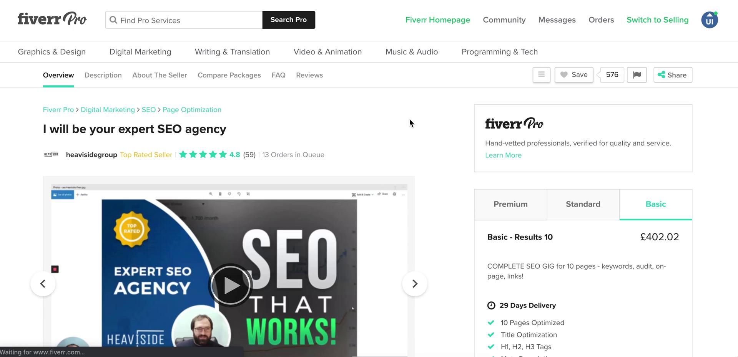Click the fiverr Pro logo
Viewport: 738px width, 357px height.
coord(52,19)
